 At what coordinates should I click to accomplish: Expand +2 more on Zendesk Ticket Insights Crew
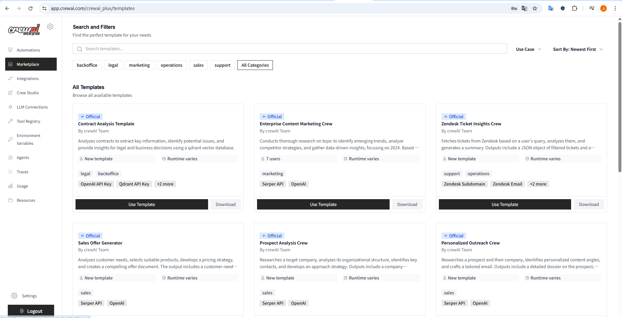click(538, 184)
